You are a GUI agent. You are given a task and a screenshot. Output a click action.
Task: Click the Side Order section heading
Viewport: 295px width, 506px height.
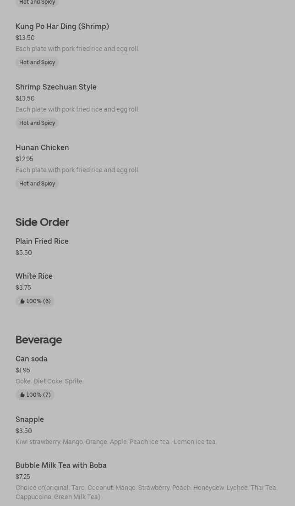(42, 222)
